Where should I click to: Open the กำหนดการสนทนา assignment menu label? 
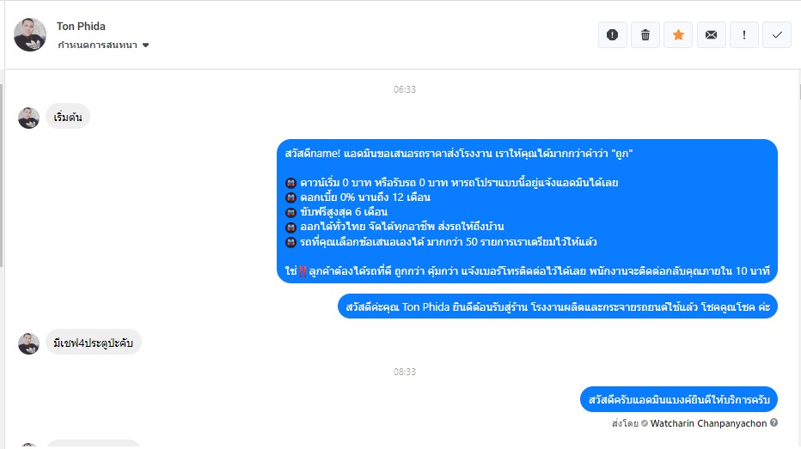point(97,45)
